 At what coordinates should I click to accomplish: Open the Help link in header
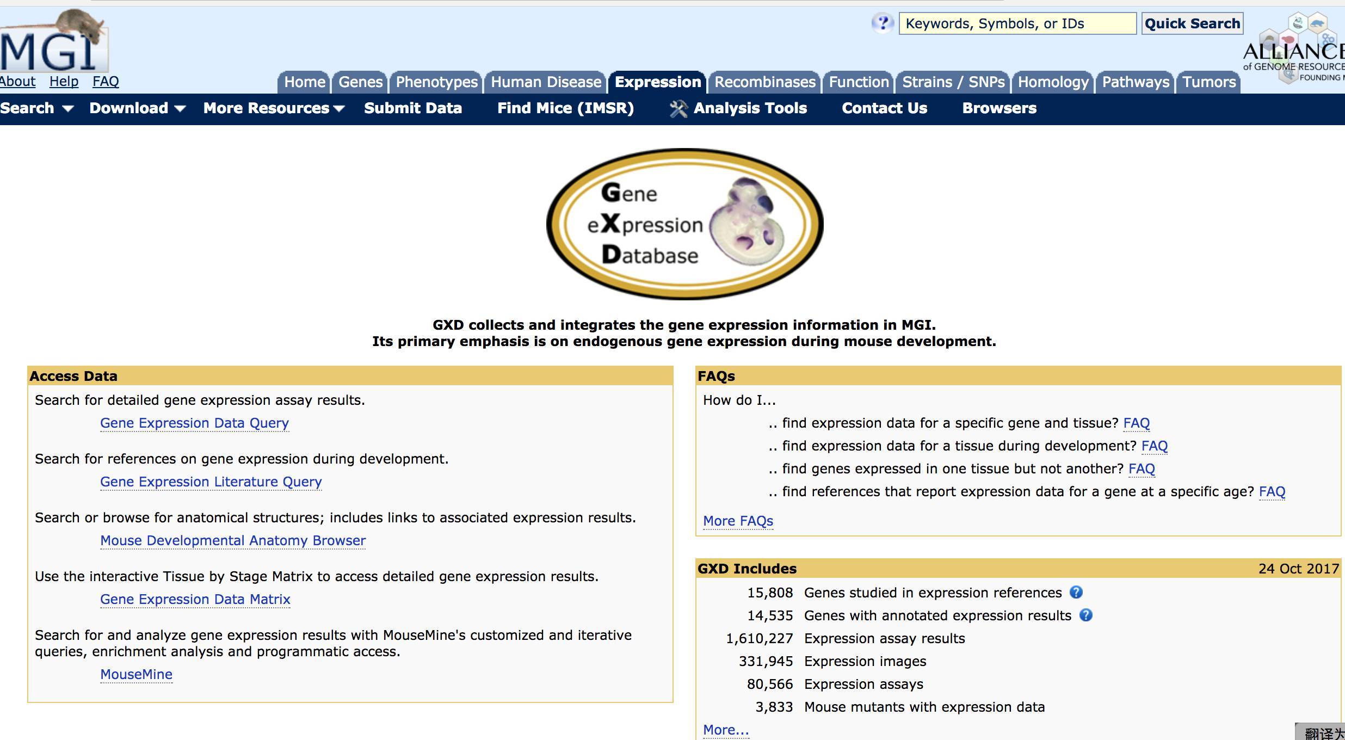pos(64,82)
